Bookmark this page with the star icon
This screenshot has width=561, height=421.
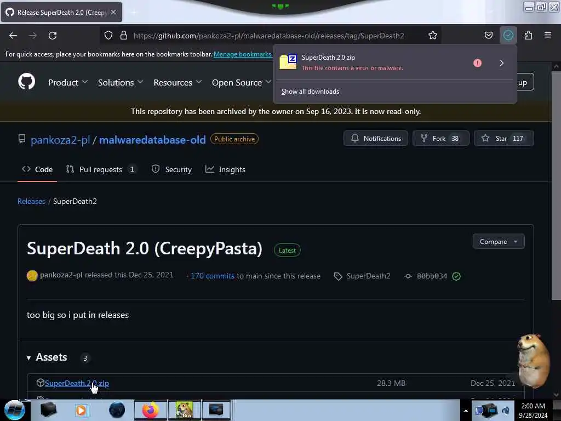[433, 36]
